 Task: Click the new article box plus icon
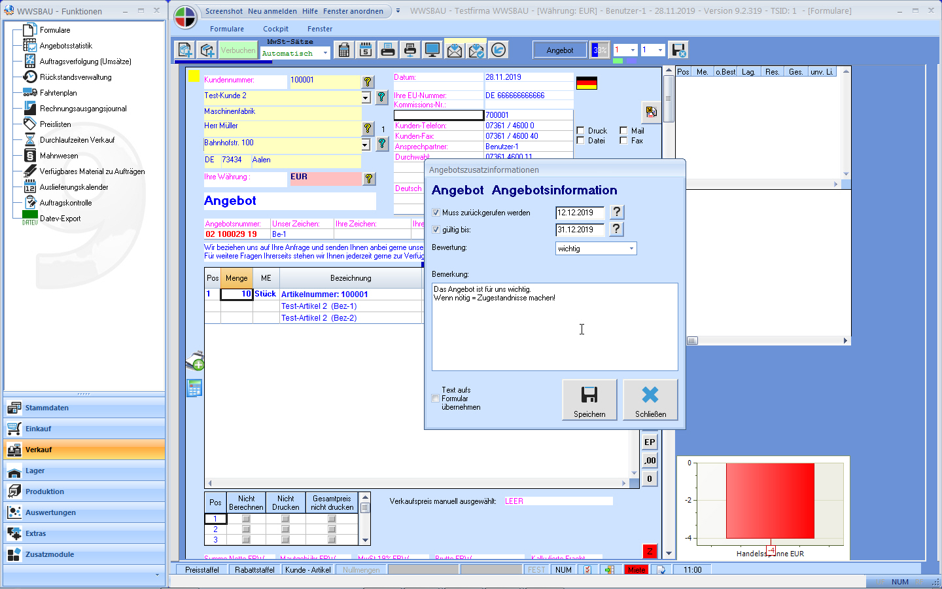(207, 50)
